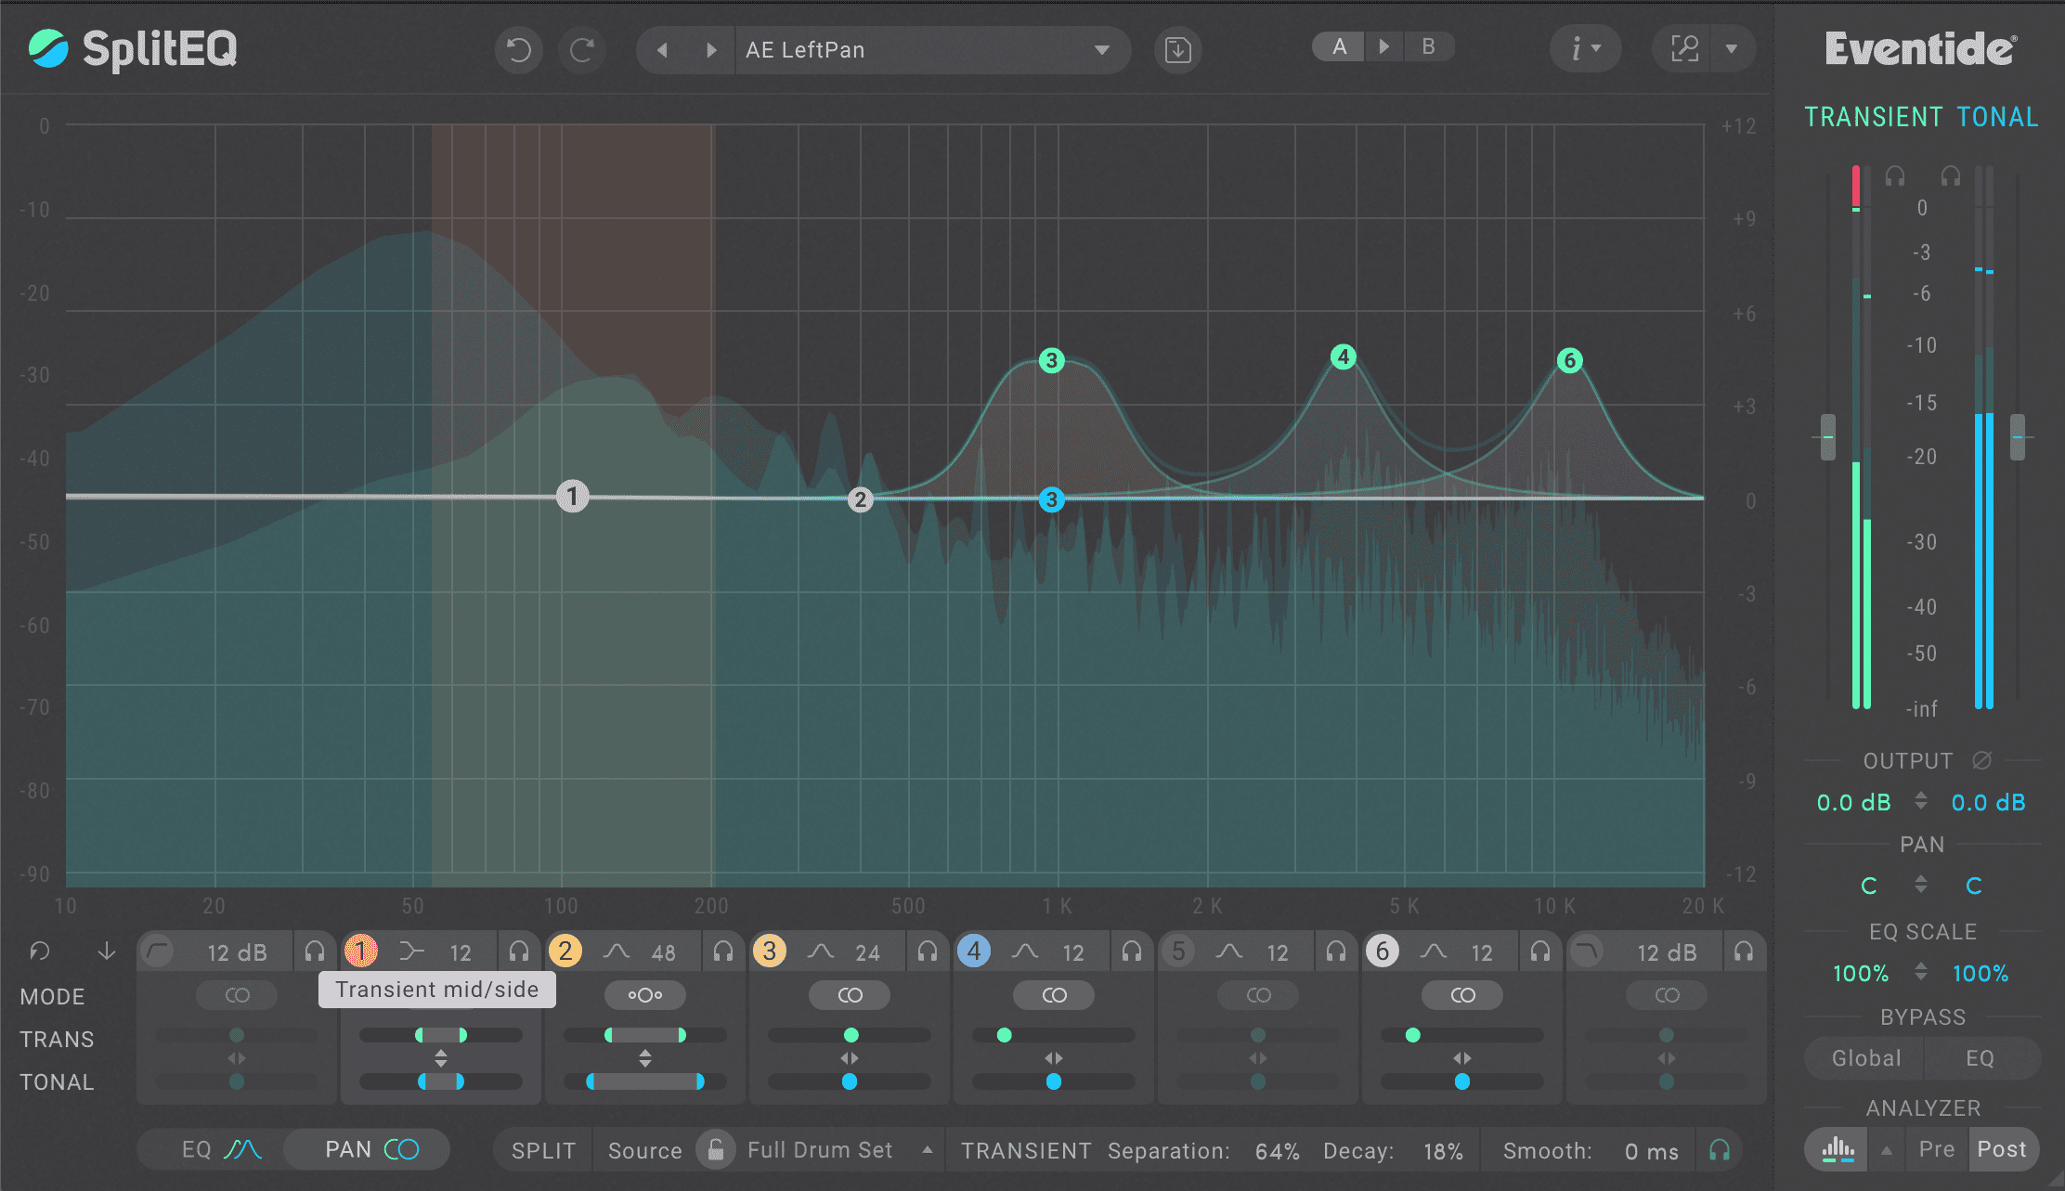Switch analyzer to Pre
This screenshot has height=1191, width=2065.
pos(1936,1149)
